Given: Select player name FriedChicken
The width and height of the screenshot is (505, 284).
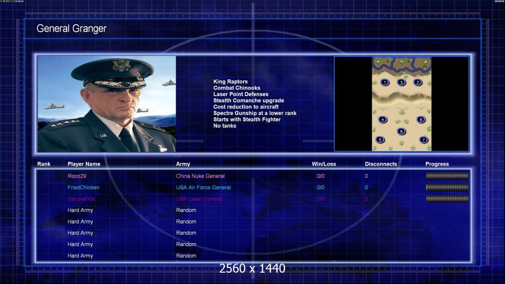Looking at the screenshot, I should (83, 187).
